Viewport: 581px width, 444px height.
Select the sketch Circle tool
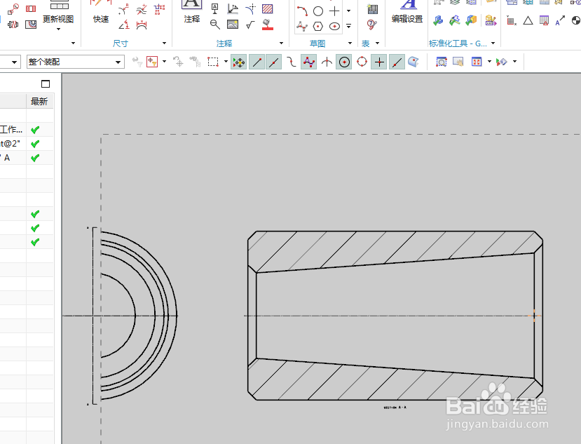[x=318, y=11]
